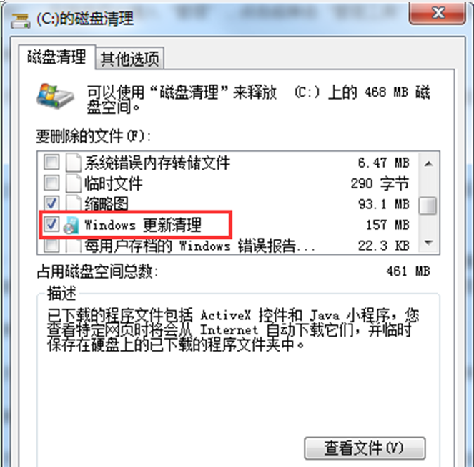Select the 磁盘清理 tab
This screenshot has height=467, width=474.
(x=56, y=57)
